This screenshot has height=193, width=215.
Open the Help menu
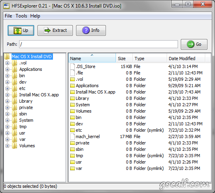pyautogui.click(x=35, y=16)
